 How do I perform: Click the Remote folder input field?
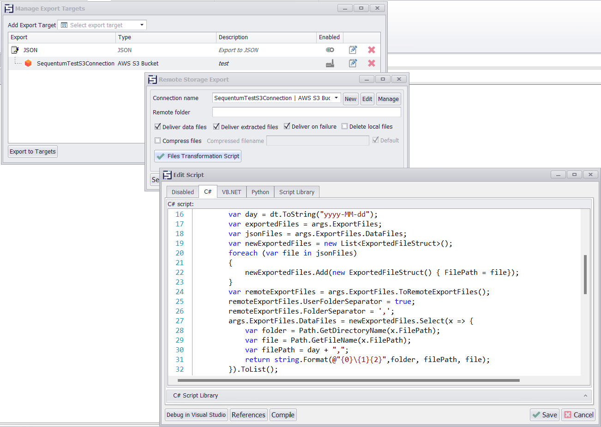306,112
